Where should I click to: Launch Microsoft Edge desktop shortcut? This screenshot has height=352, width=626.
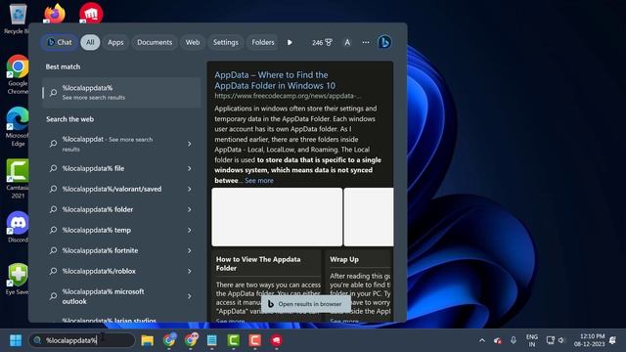[x=18, y=126]
